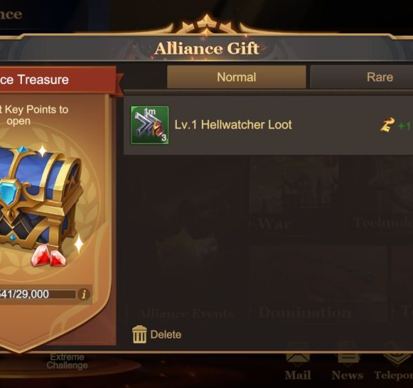
Task: Click the Alliance Gift title header
Action: click(x=206, y=48)
